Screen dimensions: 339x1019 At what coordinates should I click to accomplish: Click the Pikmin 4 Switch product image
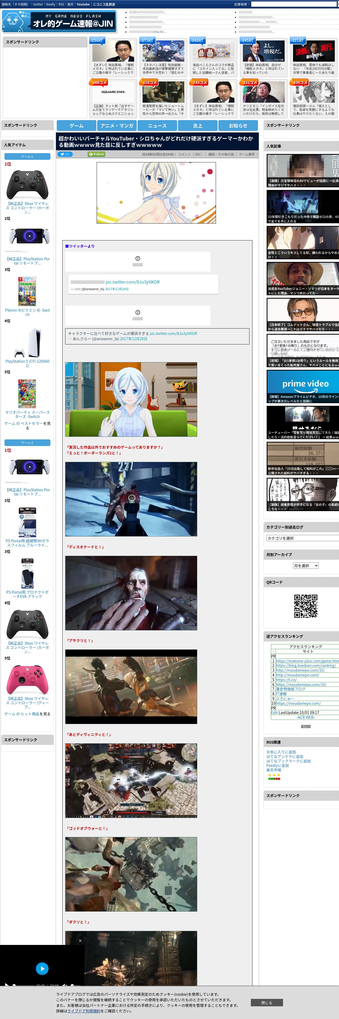(x=27, y=291)
